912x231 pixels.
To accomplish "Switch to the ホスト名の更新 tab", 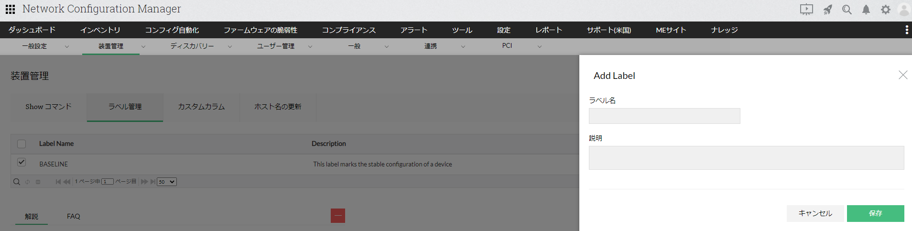I will click(278, 107).
